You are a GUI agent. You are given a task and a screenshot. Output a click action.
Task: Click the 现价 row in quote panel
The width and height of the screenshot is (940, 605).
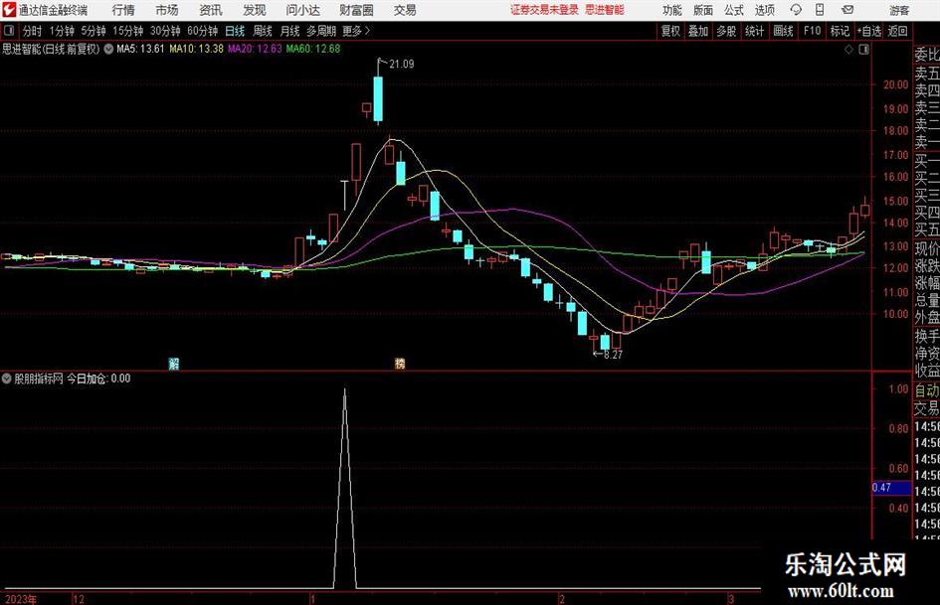[x=927, y=248]
